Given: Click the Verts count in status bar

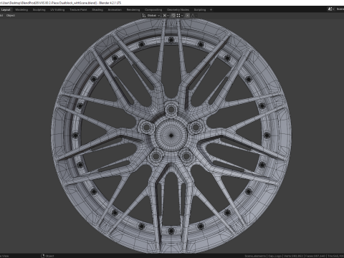Looking at the screenshot, I should coord(294,256).
